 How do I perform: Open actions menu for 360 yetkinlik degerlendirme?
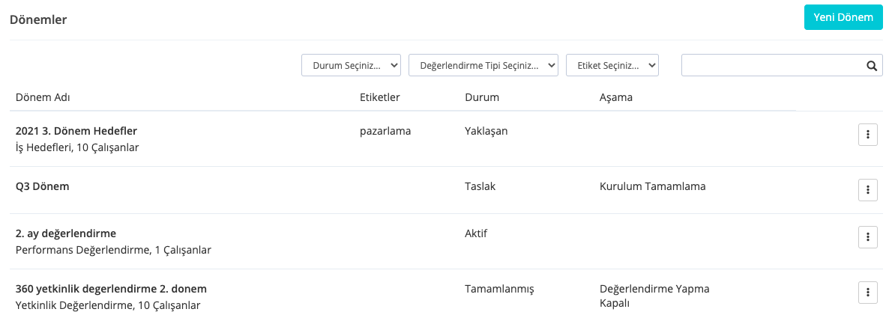tap(867, 293)
